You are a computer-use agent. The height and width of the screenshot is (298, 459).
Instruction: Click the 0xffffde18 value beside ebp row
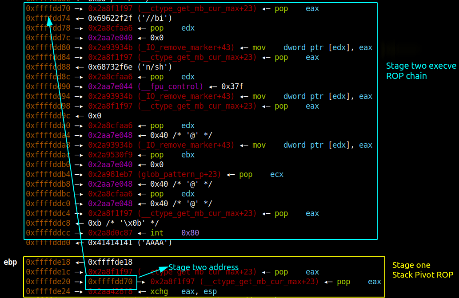click(x=110, y=262)
